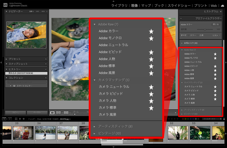Viewport: 227px width, 148px height.
Task: Open the filmstrip grid view icon
Action: (x=16, y=119)
